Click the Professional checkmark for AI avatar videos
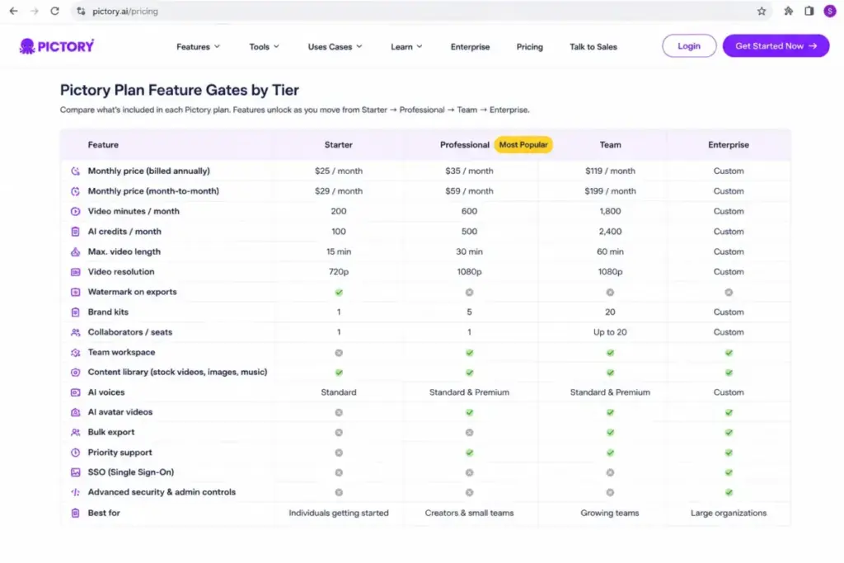This screenshot has width=844, height=563. 469,412
